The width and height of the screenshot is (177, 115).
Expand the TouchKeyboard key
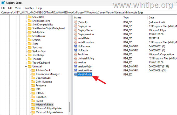coord(26,63)
